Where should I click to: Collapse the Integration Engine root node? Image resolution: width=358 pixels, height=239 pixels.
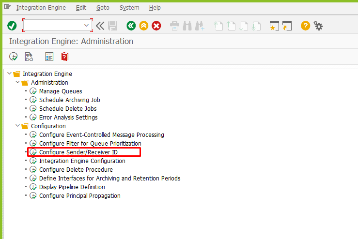[x=9, y=74]
